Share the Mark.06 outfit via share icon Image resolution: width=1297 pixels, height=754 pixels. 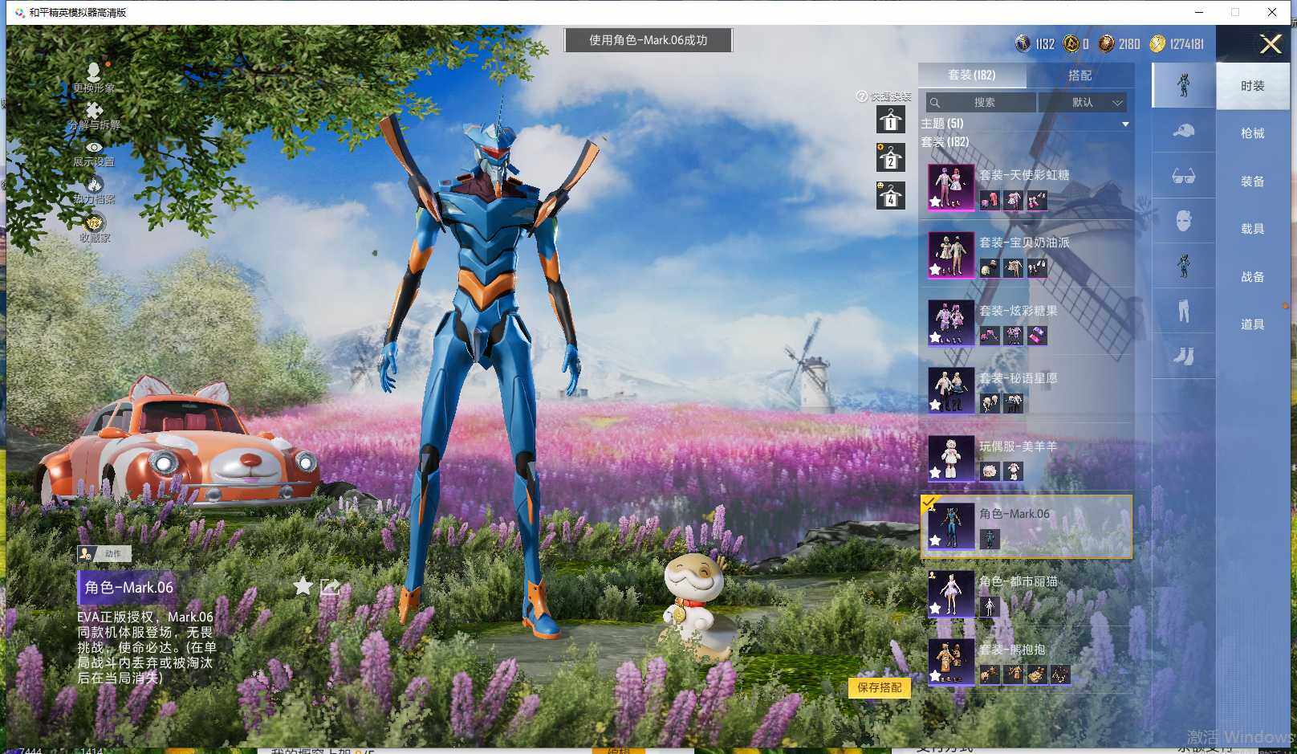pyautogui.click(x=330, y=587)
